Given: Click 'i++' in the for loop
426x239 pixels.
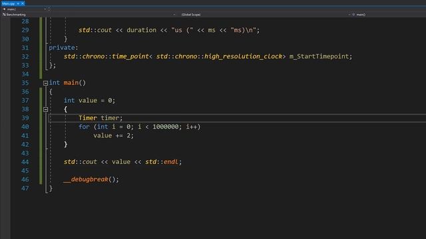Looking at the screenshot, I should pyautogui.click(x=192, y=127).
